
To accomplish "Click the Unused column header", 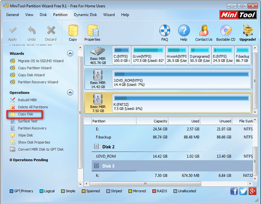I will tap(216, 121).
